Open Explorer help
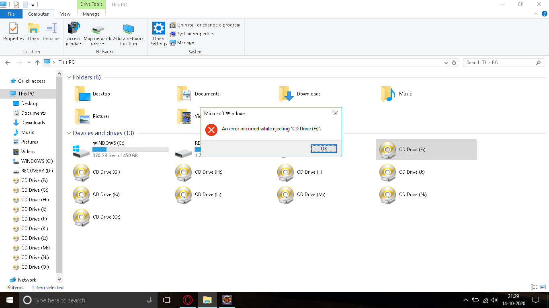The height and width of the screenshot is (308, 549). pyautogui.click(x=544, y=14)
